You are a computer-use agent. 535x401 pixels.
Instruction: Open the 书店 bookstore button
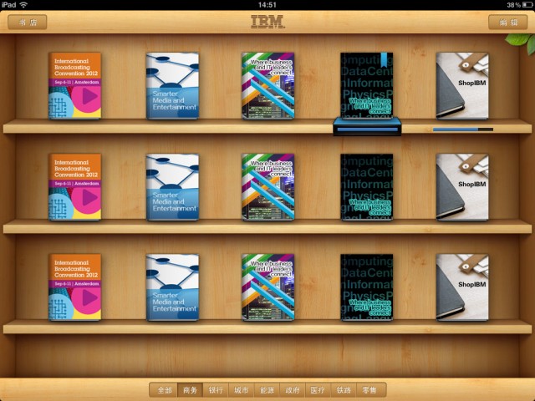28,23
